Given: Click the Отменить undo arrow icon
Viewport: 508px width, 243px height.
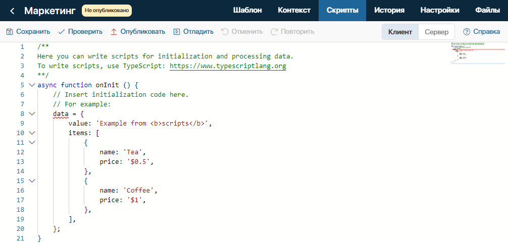Looking at the screenshot, I should tap(225, 32).
